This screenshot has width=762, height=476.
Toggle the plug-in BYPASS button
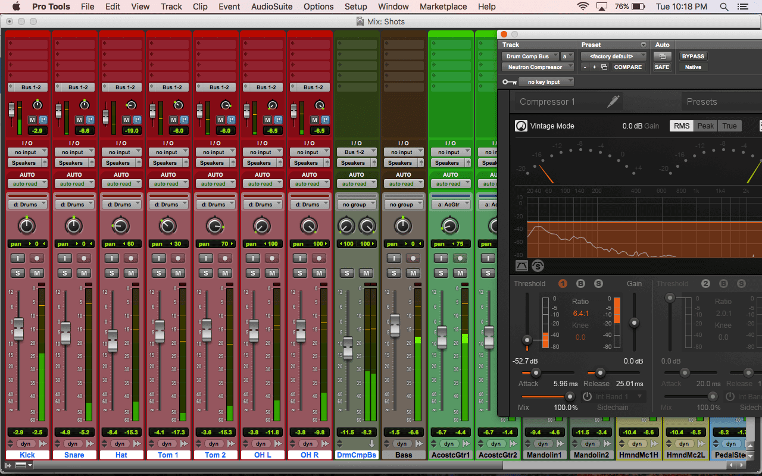point(693,57)
